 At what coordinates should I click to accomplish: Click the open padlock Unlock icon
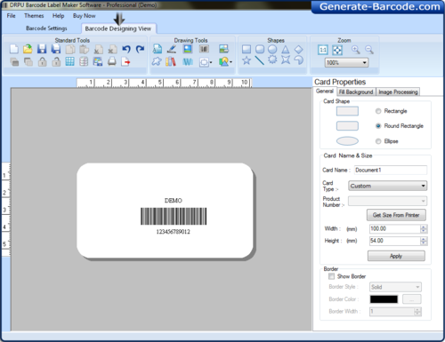(56, 61)
